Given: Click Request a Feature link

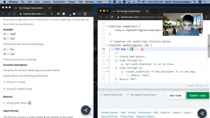Looking at the screenshot, I should [x=145, y=117].
